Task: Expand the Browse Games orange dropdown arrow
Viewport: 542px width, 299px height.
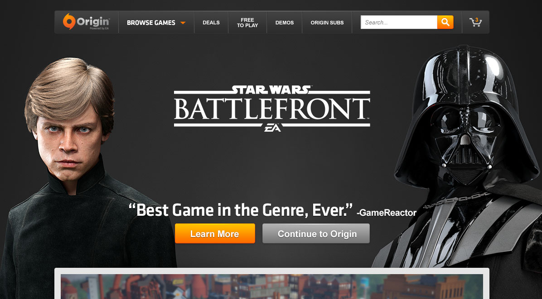Action: (x=183, y=23)
